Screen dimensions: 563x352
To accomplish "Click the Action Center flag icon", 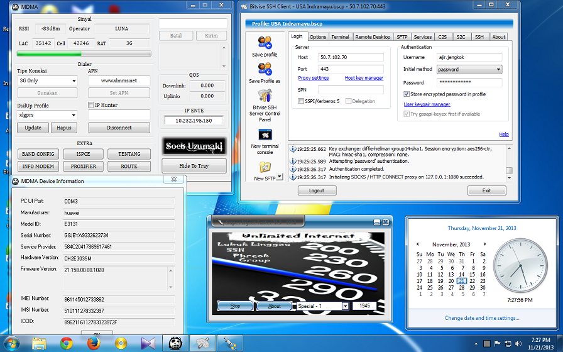I will click(497, 343).
